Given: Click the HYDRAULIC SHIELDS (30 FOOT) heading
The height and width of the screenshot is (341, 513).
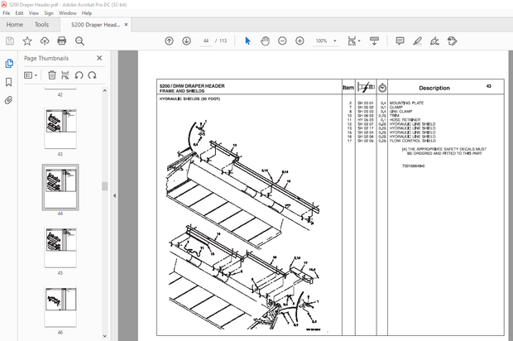Looking at the screenshot, I should coord(189,98).
